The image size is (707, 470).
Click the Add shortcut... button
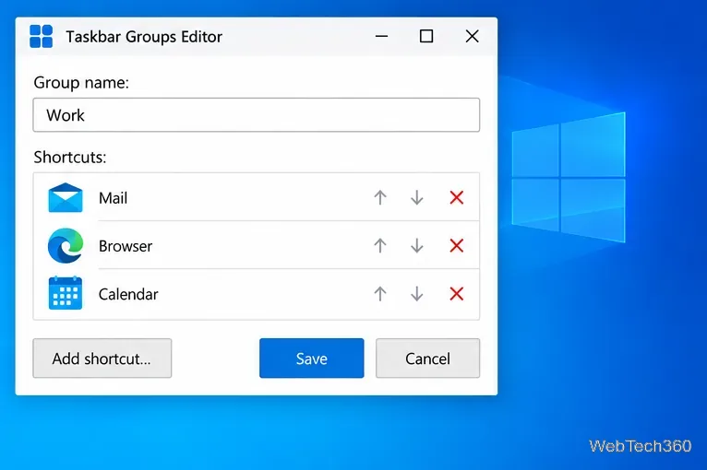click(x=102, y=358)
